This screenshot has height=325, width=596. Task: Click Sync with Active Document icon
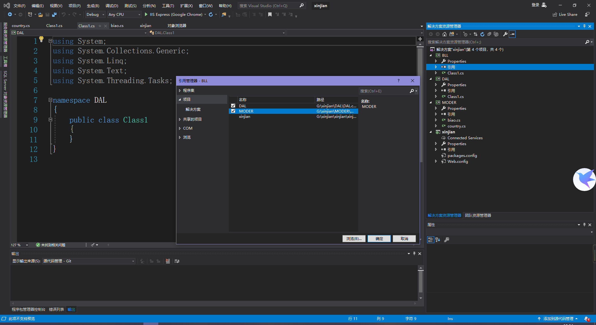[476, 34]
